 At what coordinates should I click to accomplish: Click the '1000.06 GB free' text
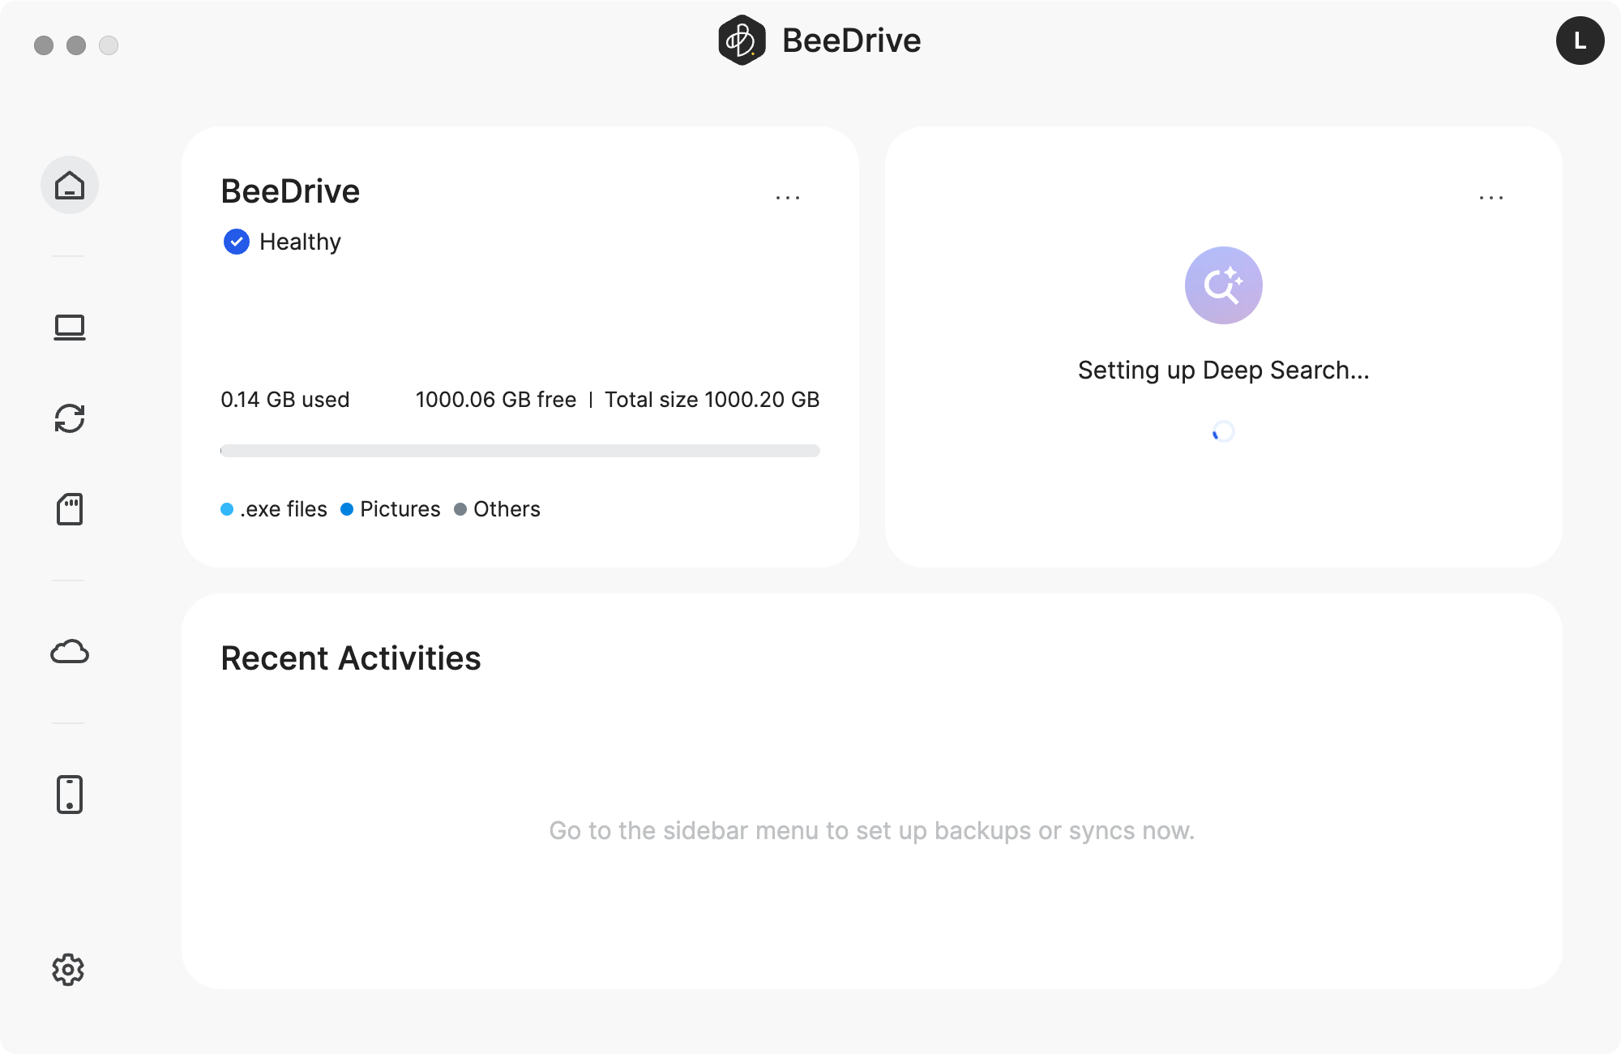point(496,400)
